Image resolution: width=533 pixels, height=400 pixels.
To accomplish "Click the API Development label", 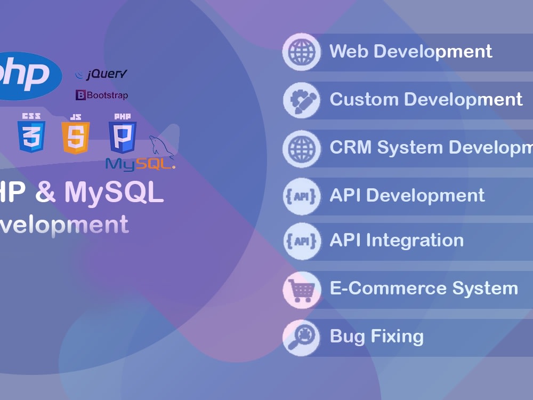I will (x=407, y=196).
